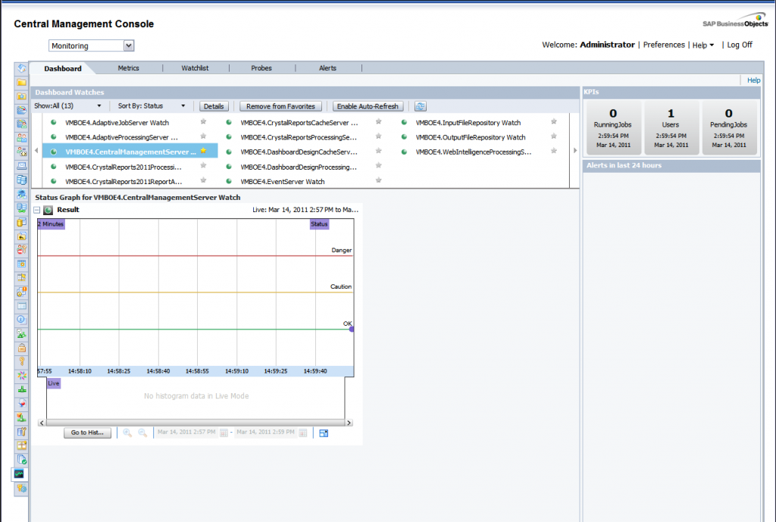The height and width of the screenshot is (522, 776).
Task: Open the Home icon in the left sidebar
Action: pos(21,68)
